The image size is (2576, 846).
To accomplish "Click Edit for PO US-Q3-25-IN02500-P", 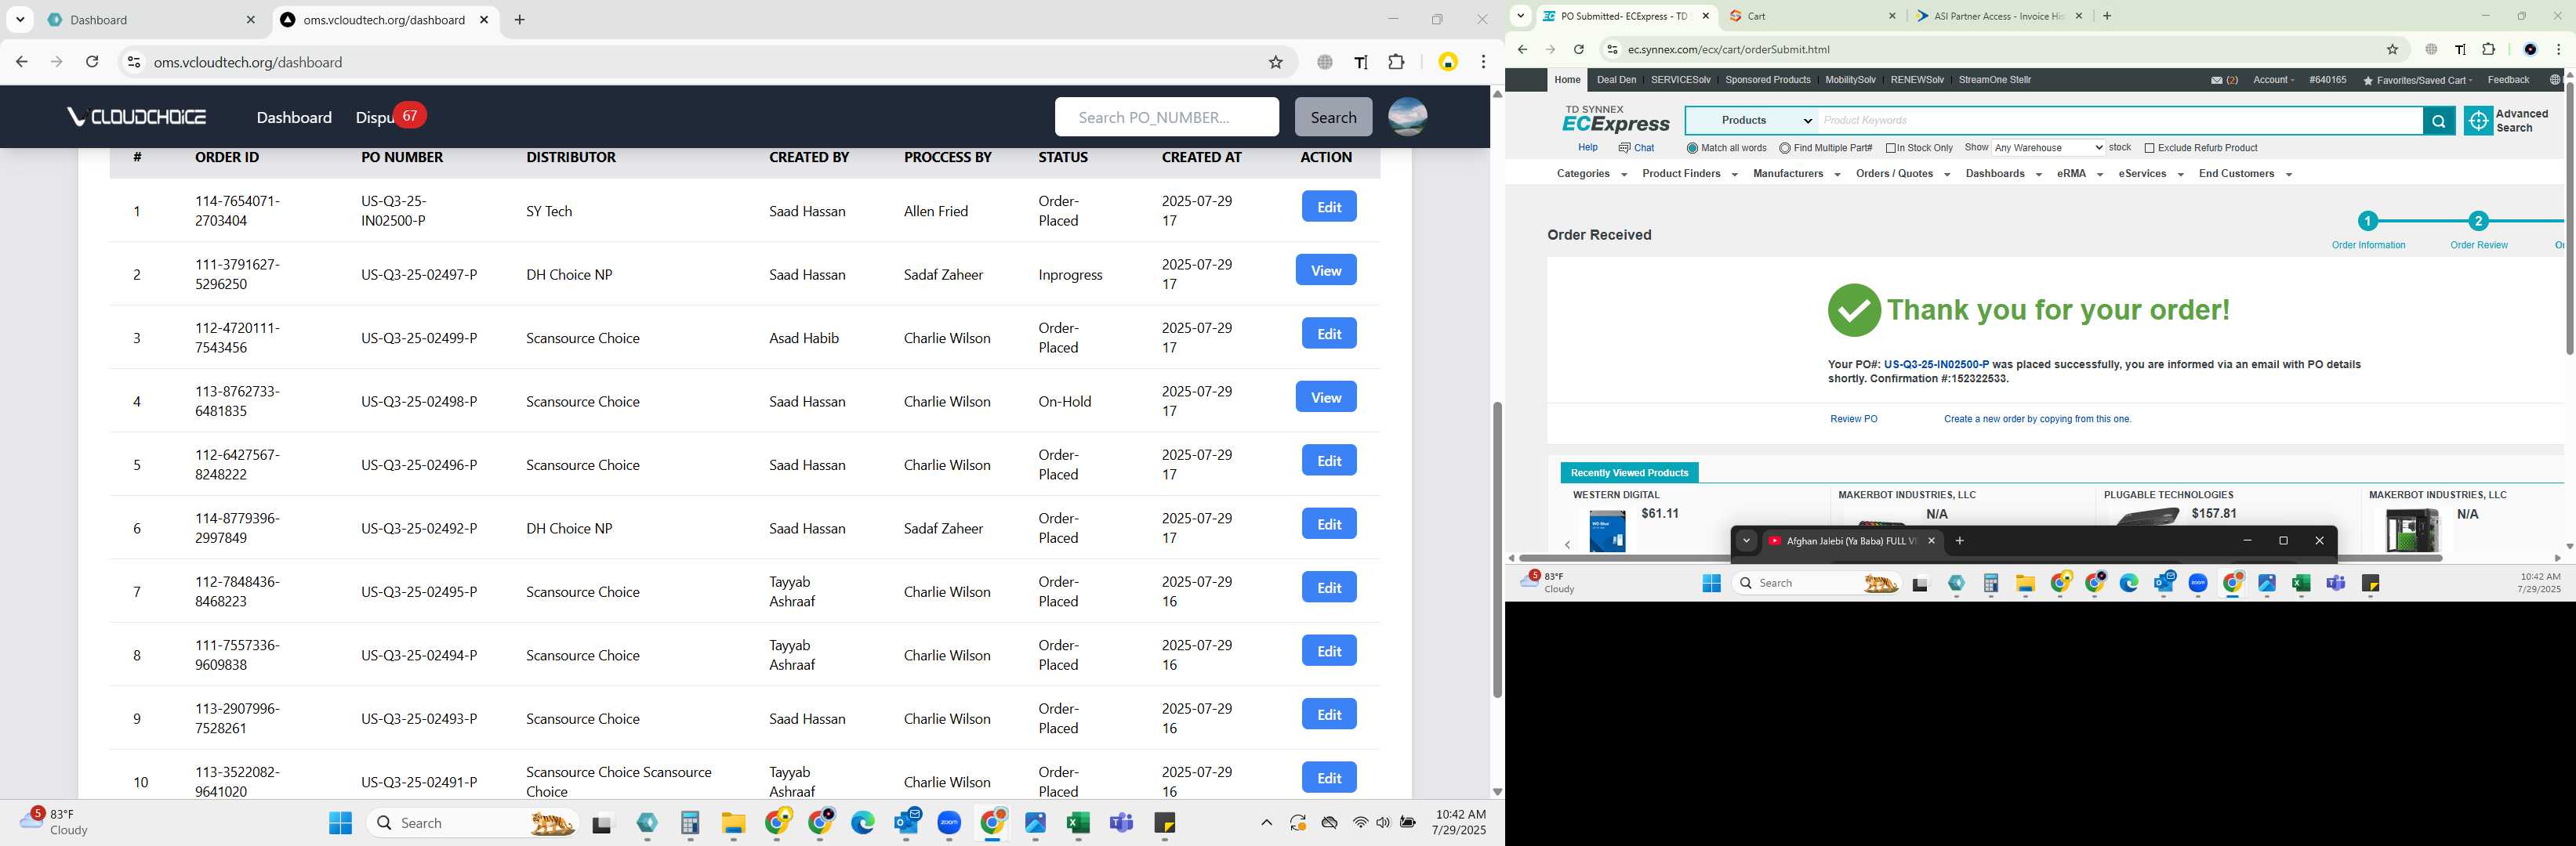I will pos(1328,207).
